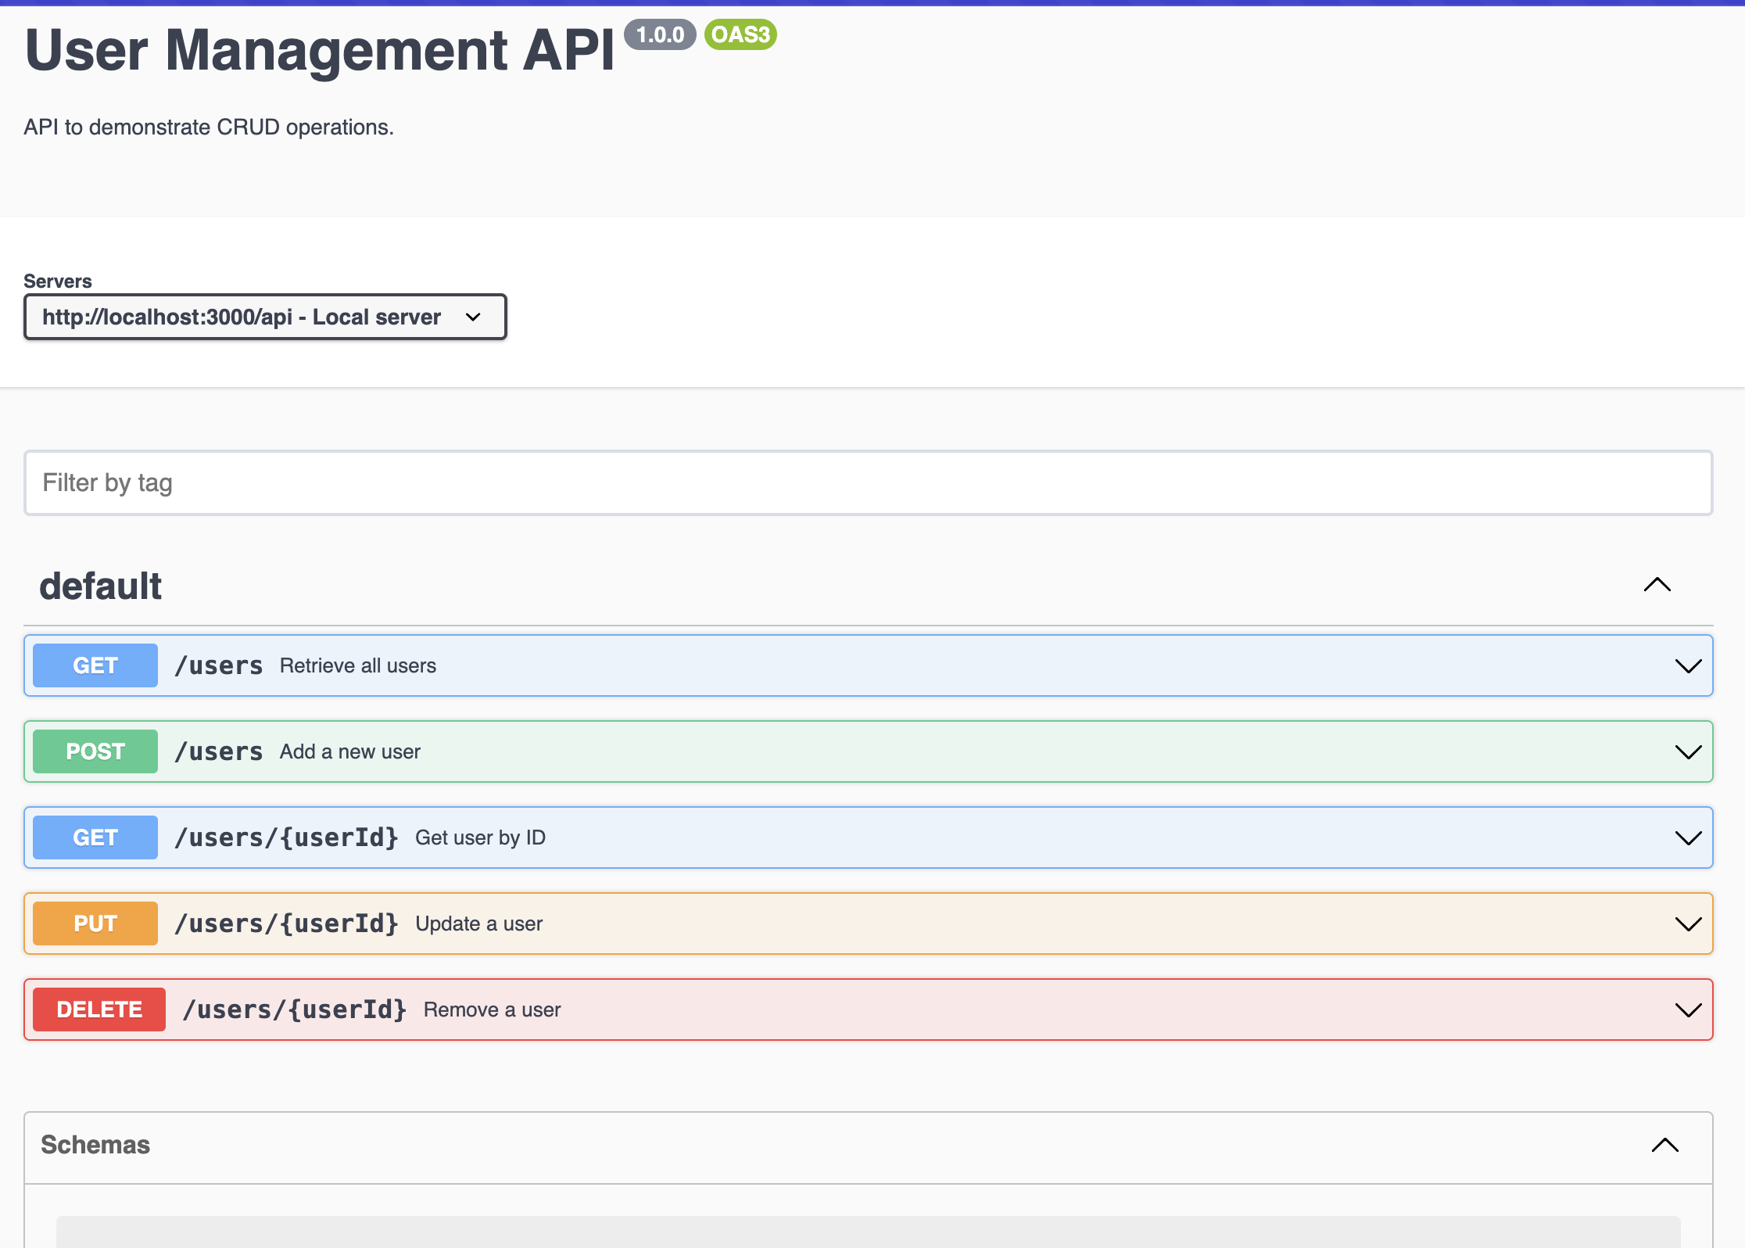Click the OAS3 badge
The image size is (1745, 1248).
(740, 34)
